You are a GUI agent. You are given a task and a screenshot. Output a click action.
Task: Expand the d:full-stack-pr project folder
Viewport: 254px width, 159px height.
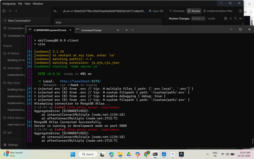(x=14, y=118)
